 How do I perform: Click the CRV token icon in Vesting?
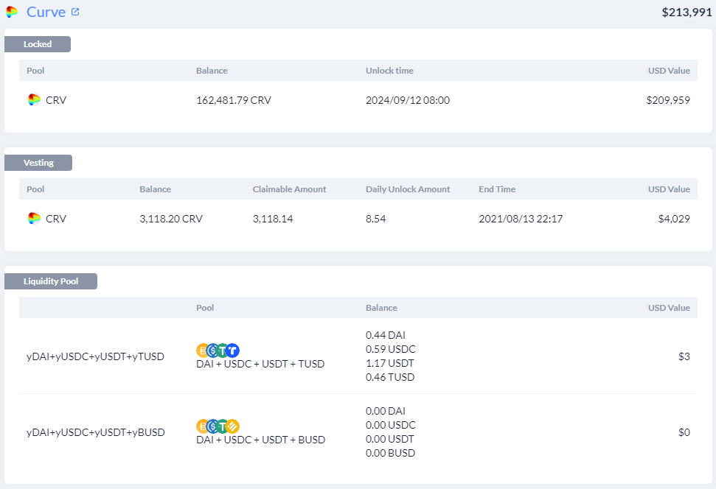point(34,218)
